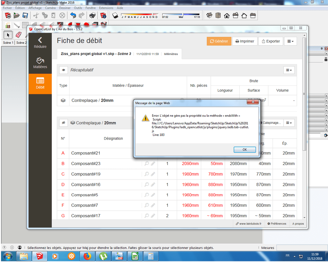Click the Paste clipboard icon
This screenshot has width=328, height=262.
coord(53,15)
